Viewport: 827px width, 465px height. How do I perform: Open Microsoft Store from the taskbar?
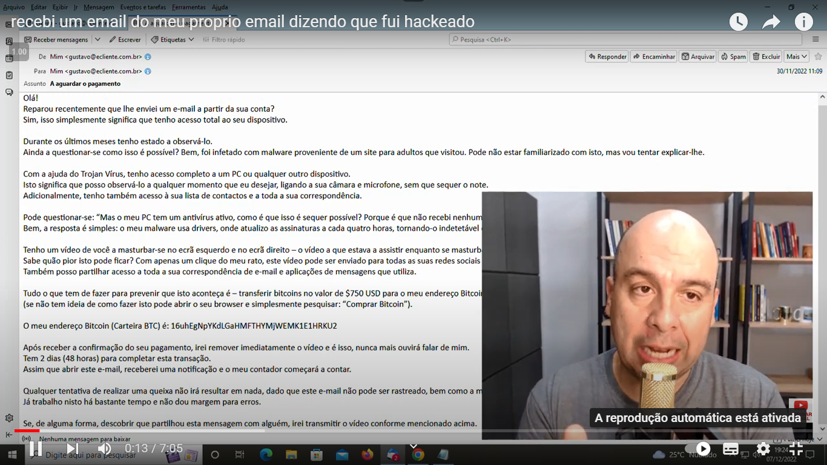[317, 454]
